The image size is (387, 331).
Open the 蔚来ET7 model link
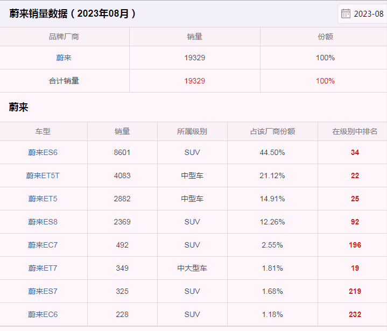(x=43, y=268)
